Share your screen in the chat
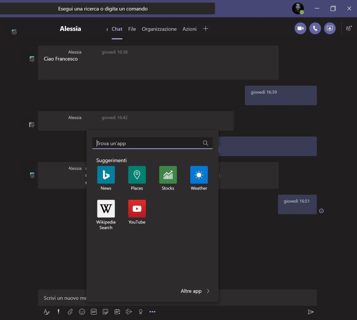Viewport: 357px width, 320px height. tap(330, 29)
